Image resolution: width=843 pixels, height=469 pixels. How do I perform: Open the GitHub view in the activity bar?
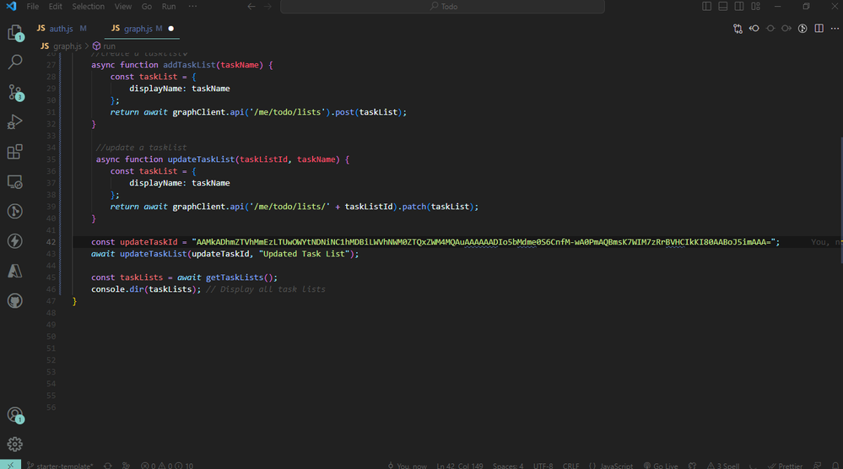[15, 300]
